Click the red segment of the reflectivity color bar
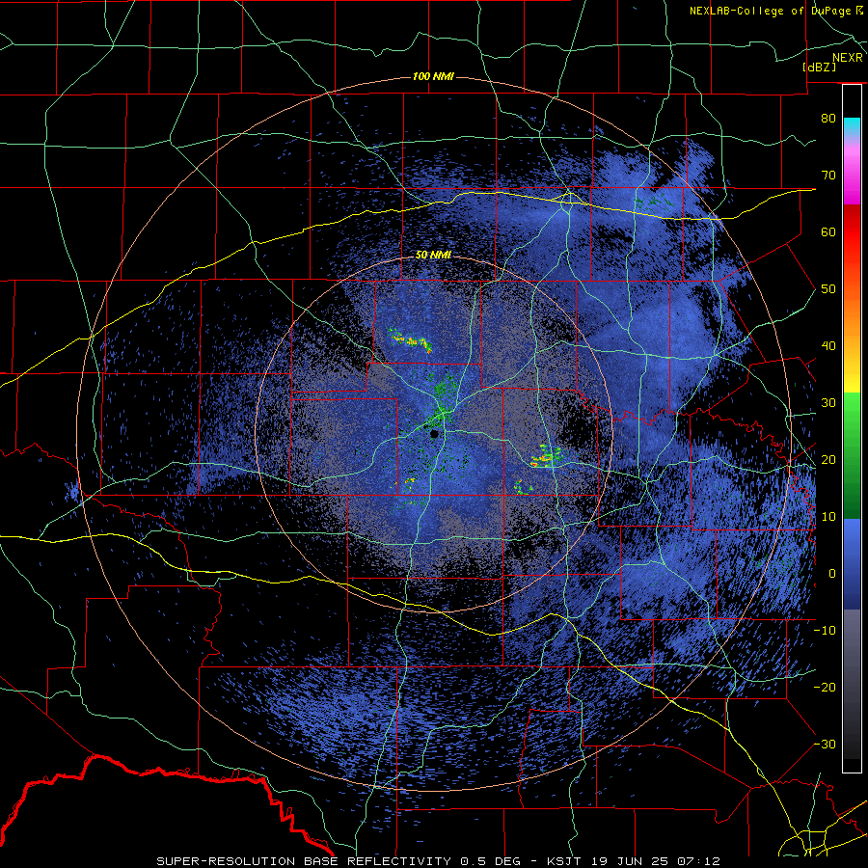This screenshot has width=868, height=868. pyautogui.click(x=852, y=232)
